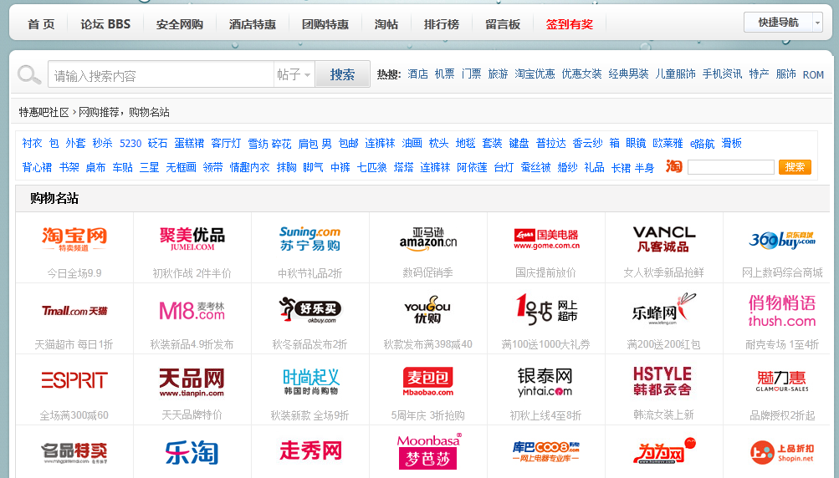The width and height of the screenshot is (839, 478).
Task: Open the Moonbasa 梦芭莎 logo tile
Action: 428,452
